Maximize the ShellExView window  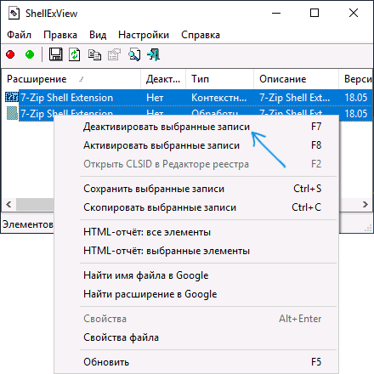(x=314, y=13)
